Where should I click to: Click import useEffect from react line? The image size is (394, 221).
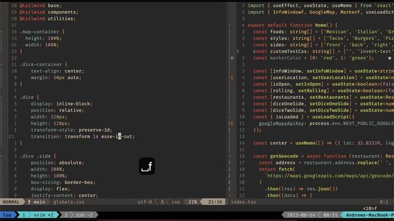click(x=321, y=6)
